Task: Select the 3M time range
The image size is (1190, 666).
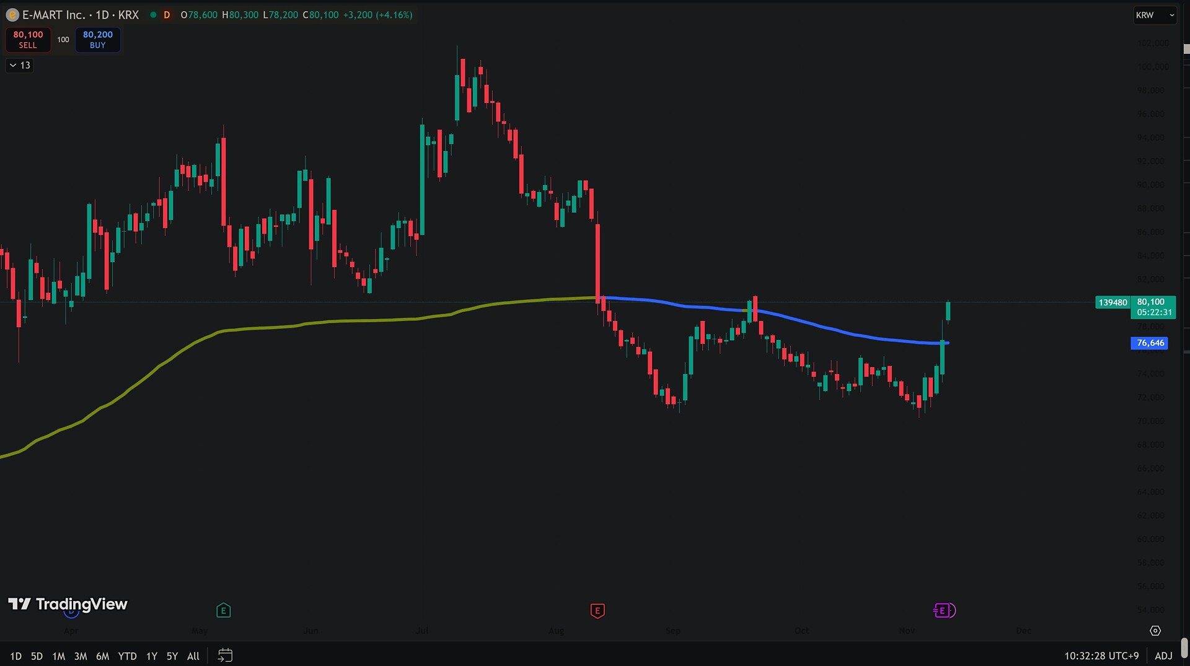Action: [81, 656]
